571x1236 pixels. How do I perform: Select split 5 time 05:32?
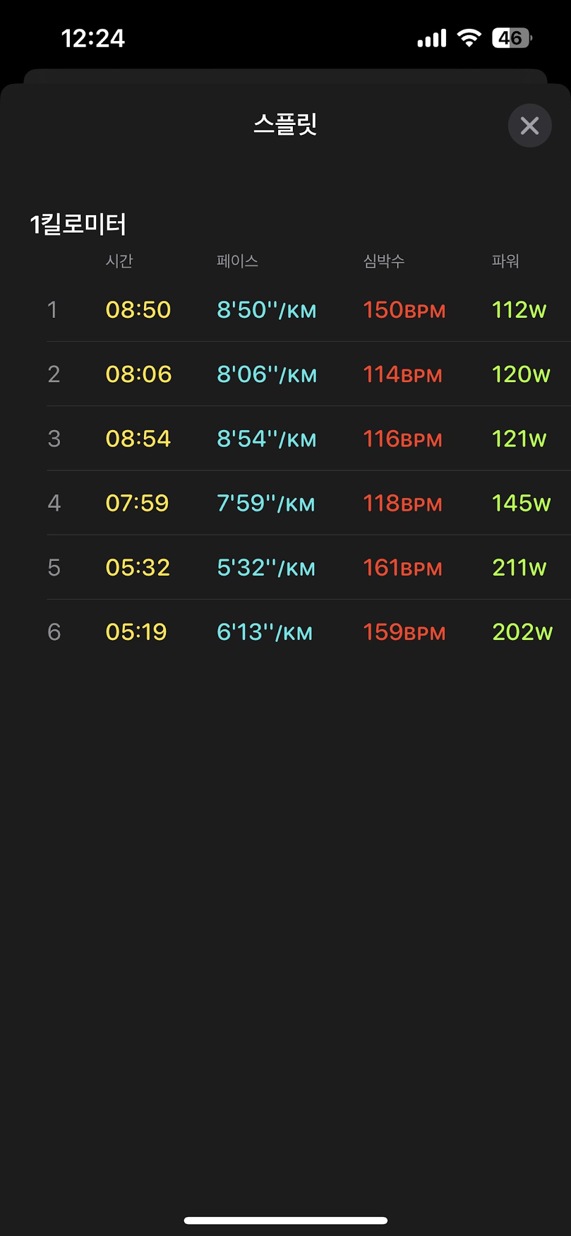(138, 567)
